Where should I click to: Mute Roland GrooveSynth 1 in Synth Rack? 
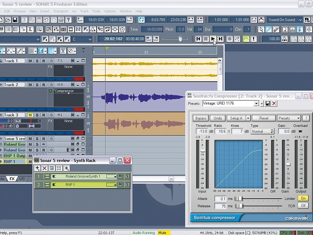coord(120,176)
